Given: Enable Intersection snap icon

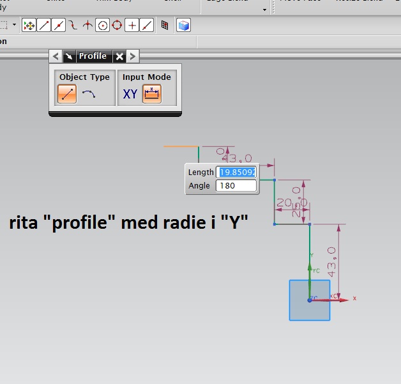Looking at the screenshot, I should point(87,25).
